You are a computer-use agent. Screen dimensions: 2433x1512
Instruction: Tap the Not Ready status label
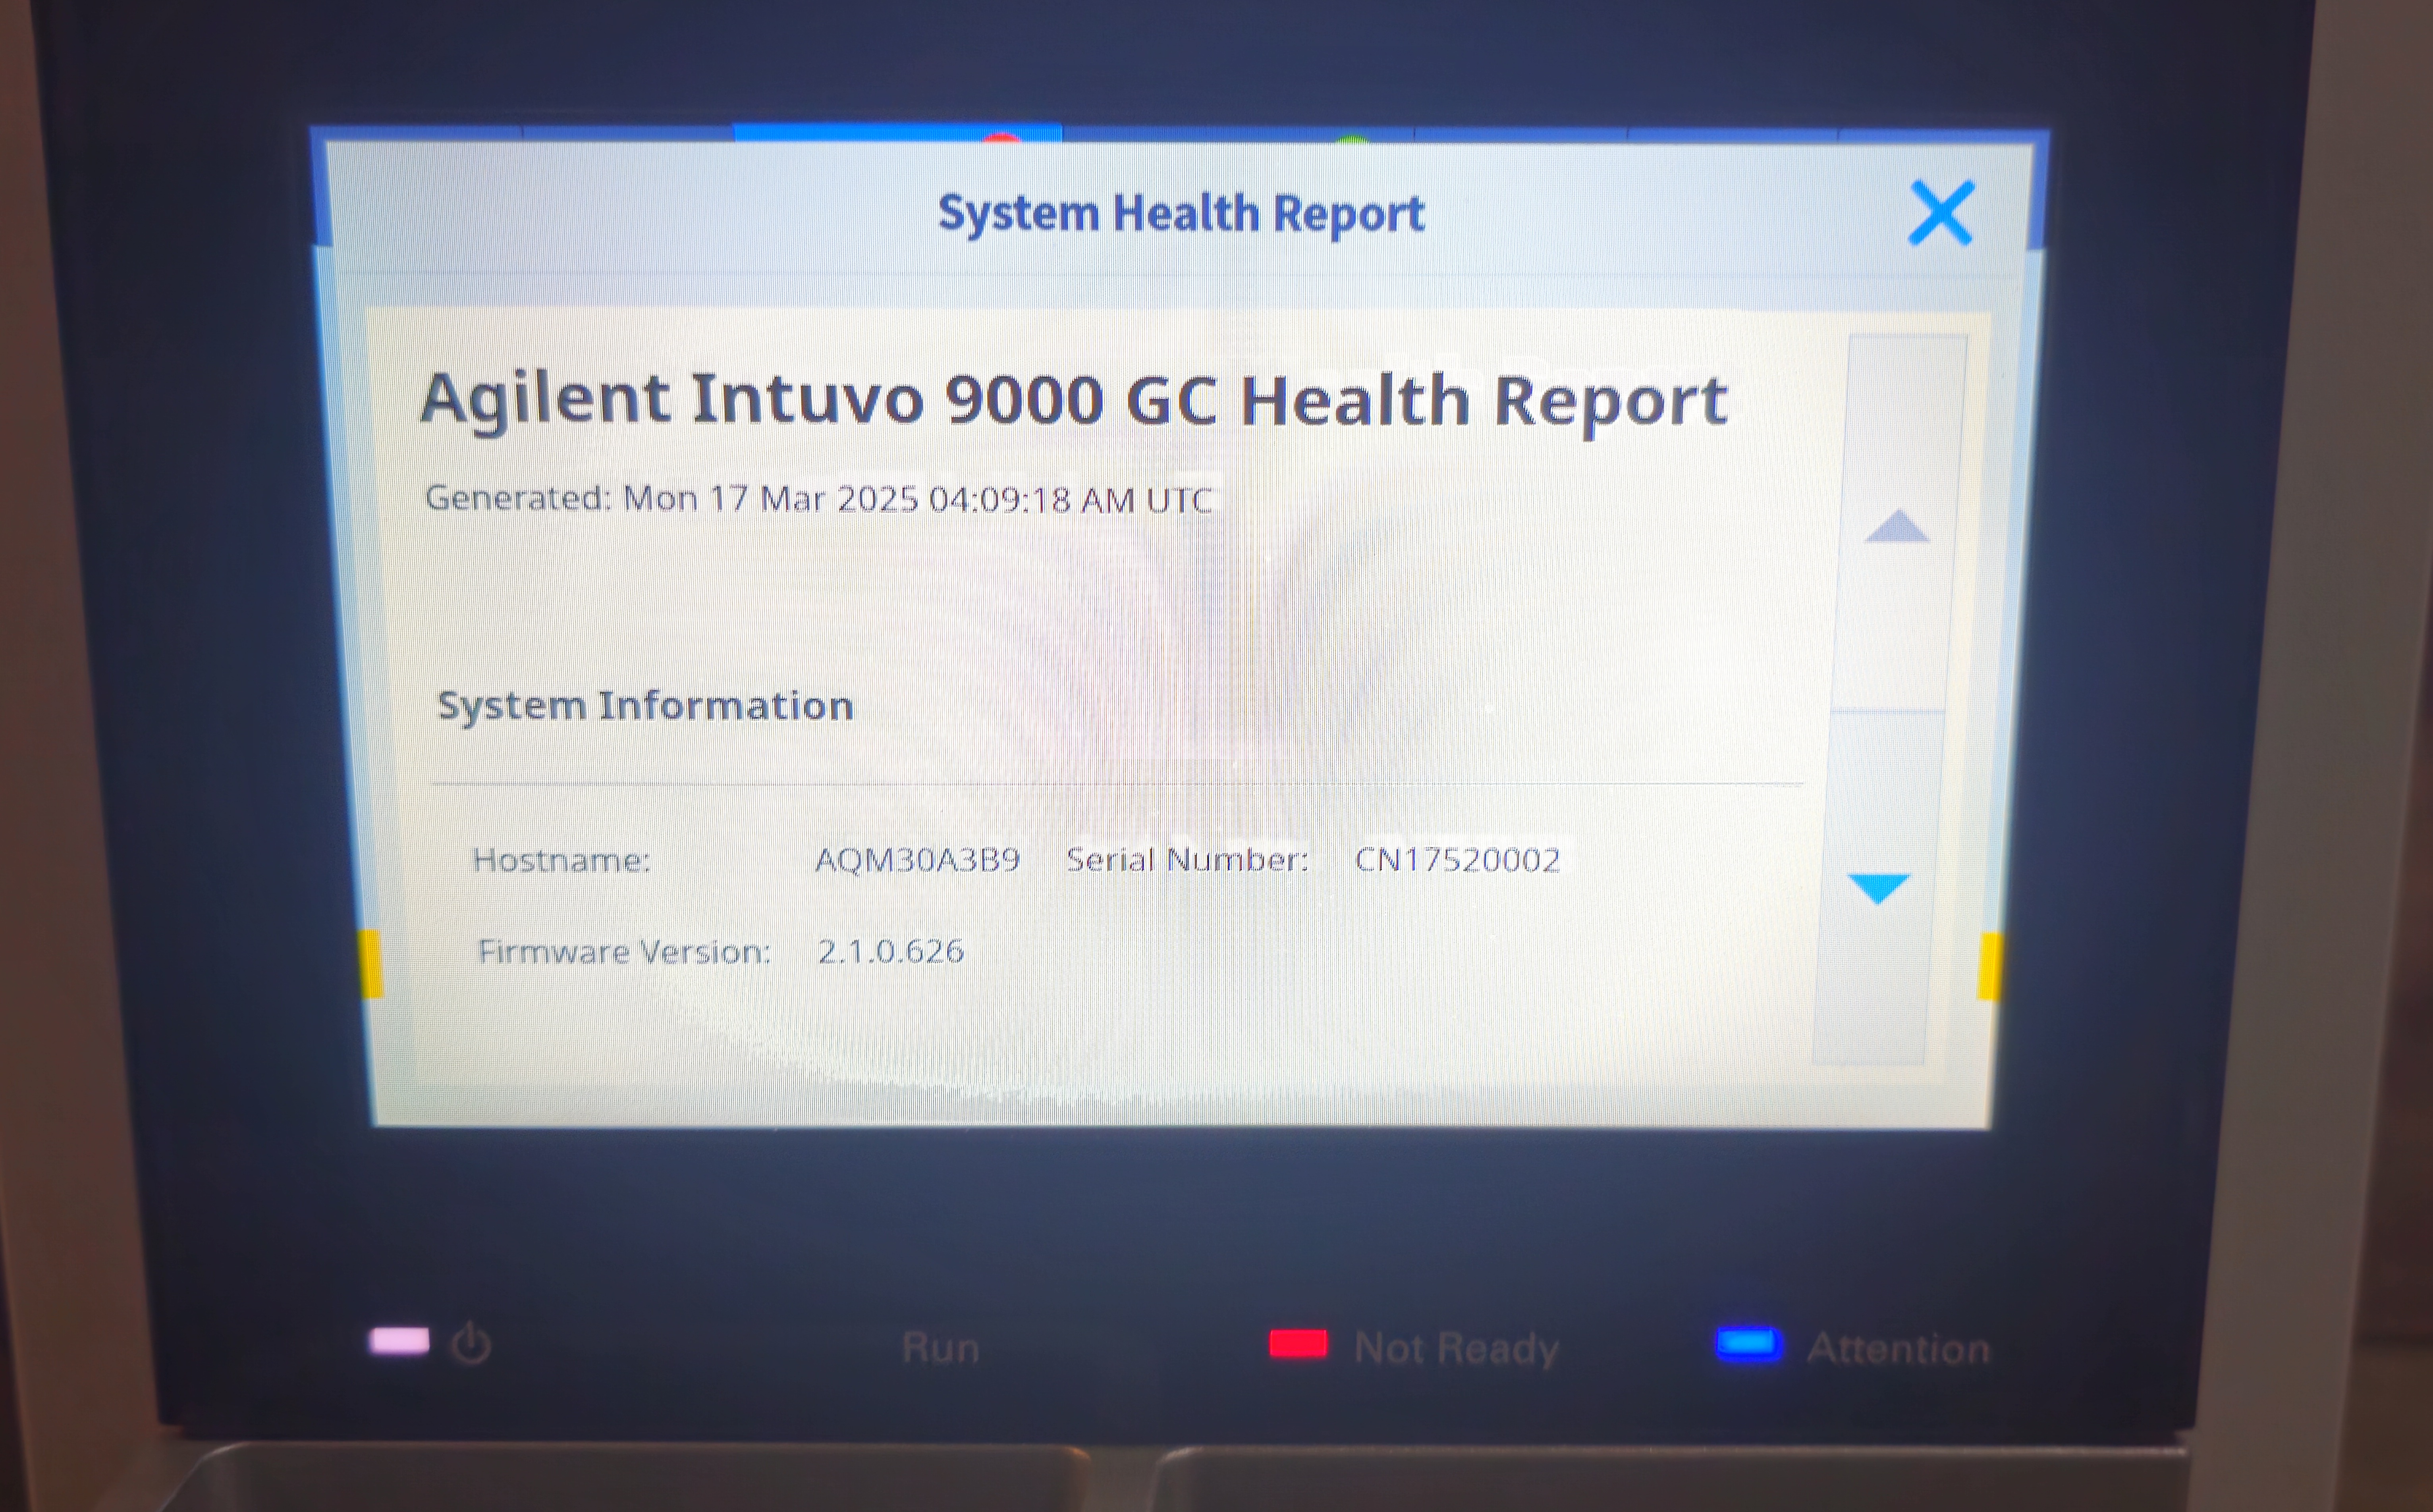[1456, 1349]
